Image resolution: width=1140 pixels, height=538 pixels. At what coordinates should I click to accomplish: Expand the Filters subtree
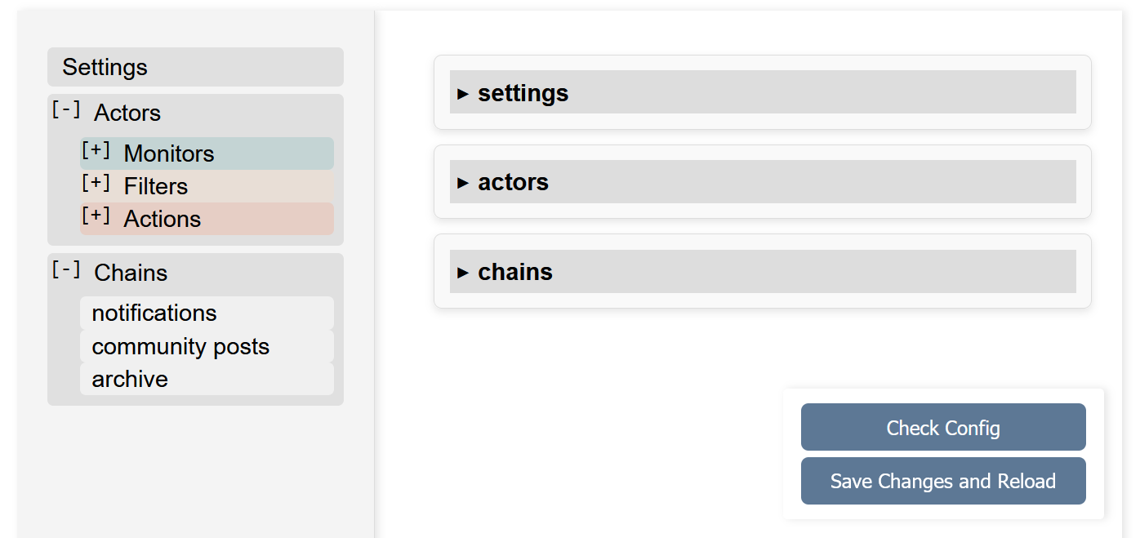pos(97,184)
